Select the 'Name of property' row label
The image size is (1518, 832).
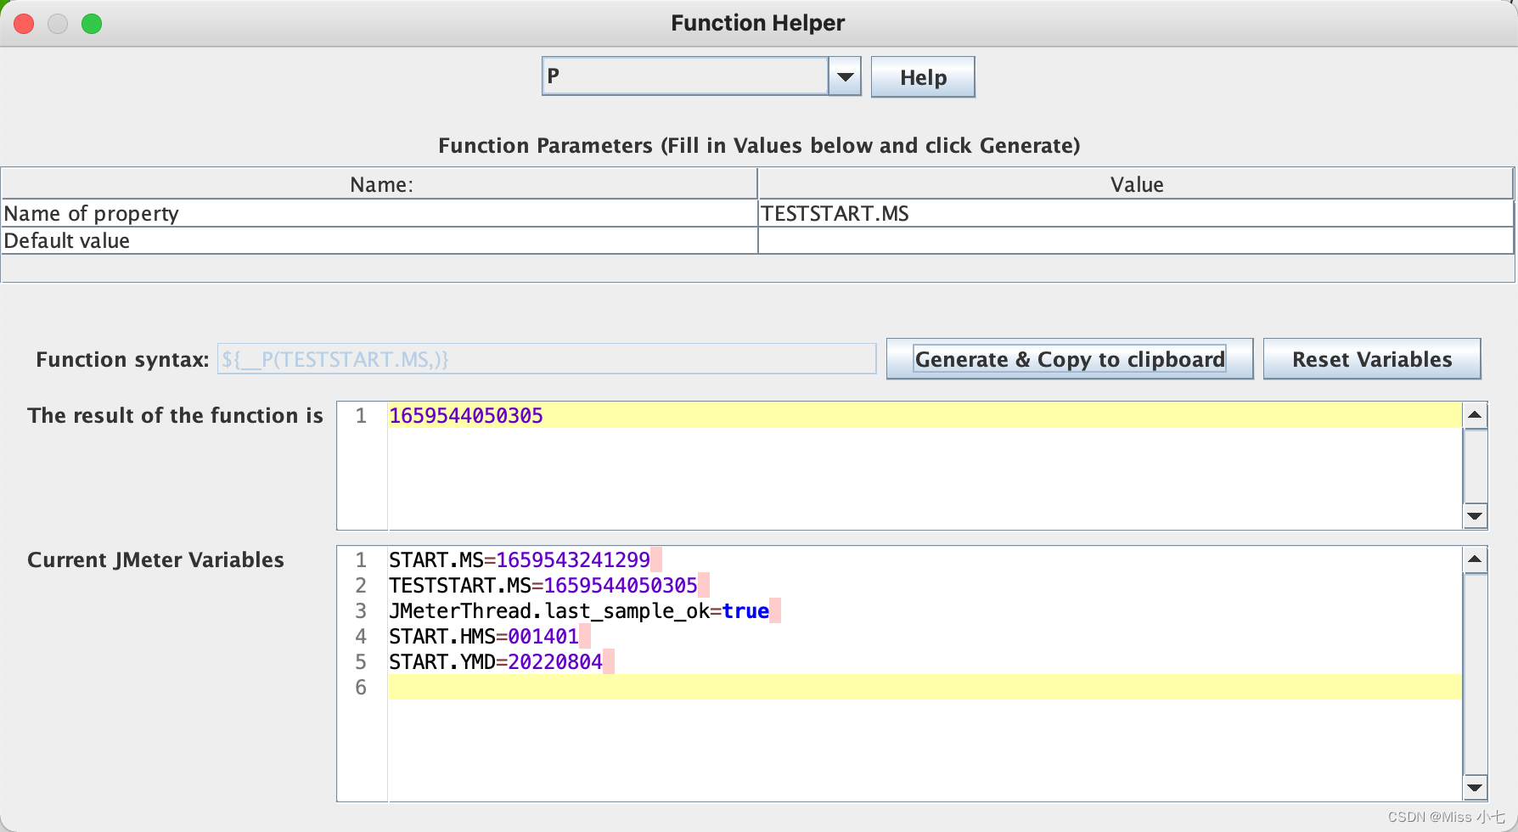click(x=92, y=214)
